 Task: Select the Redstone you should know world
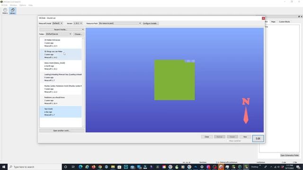(61, 100)
